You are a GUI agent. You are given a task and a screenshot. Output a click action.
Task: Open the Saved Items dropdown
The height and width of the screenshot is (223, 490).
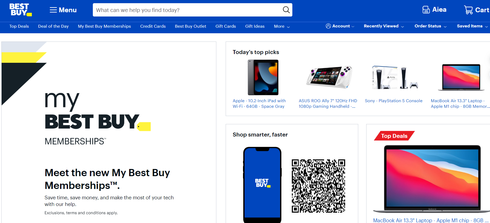(x=472, y=26)
